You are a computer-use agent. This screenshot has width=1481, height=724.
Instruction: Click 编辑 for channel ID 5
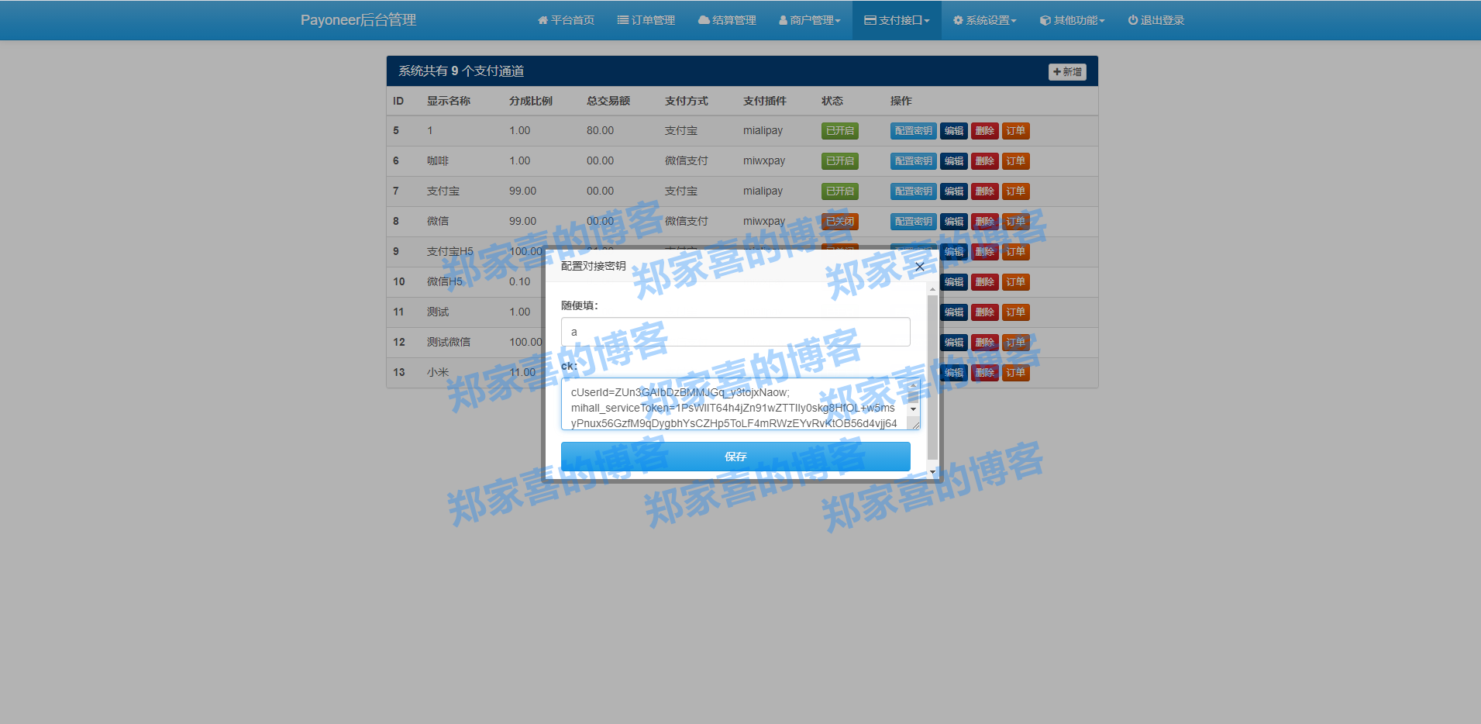953,131
